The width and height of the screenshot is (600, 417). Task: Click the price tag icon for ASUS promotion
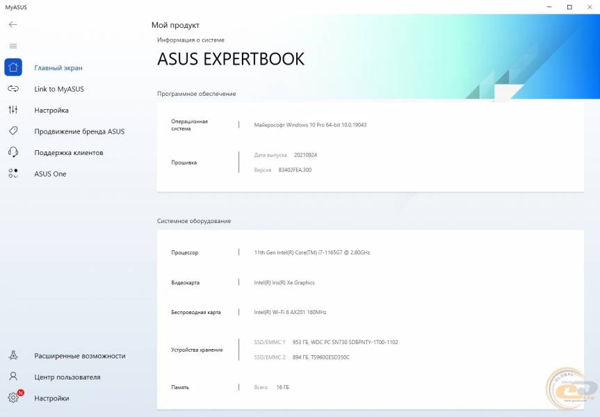(13, 131)
